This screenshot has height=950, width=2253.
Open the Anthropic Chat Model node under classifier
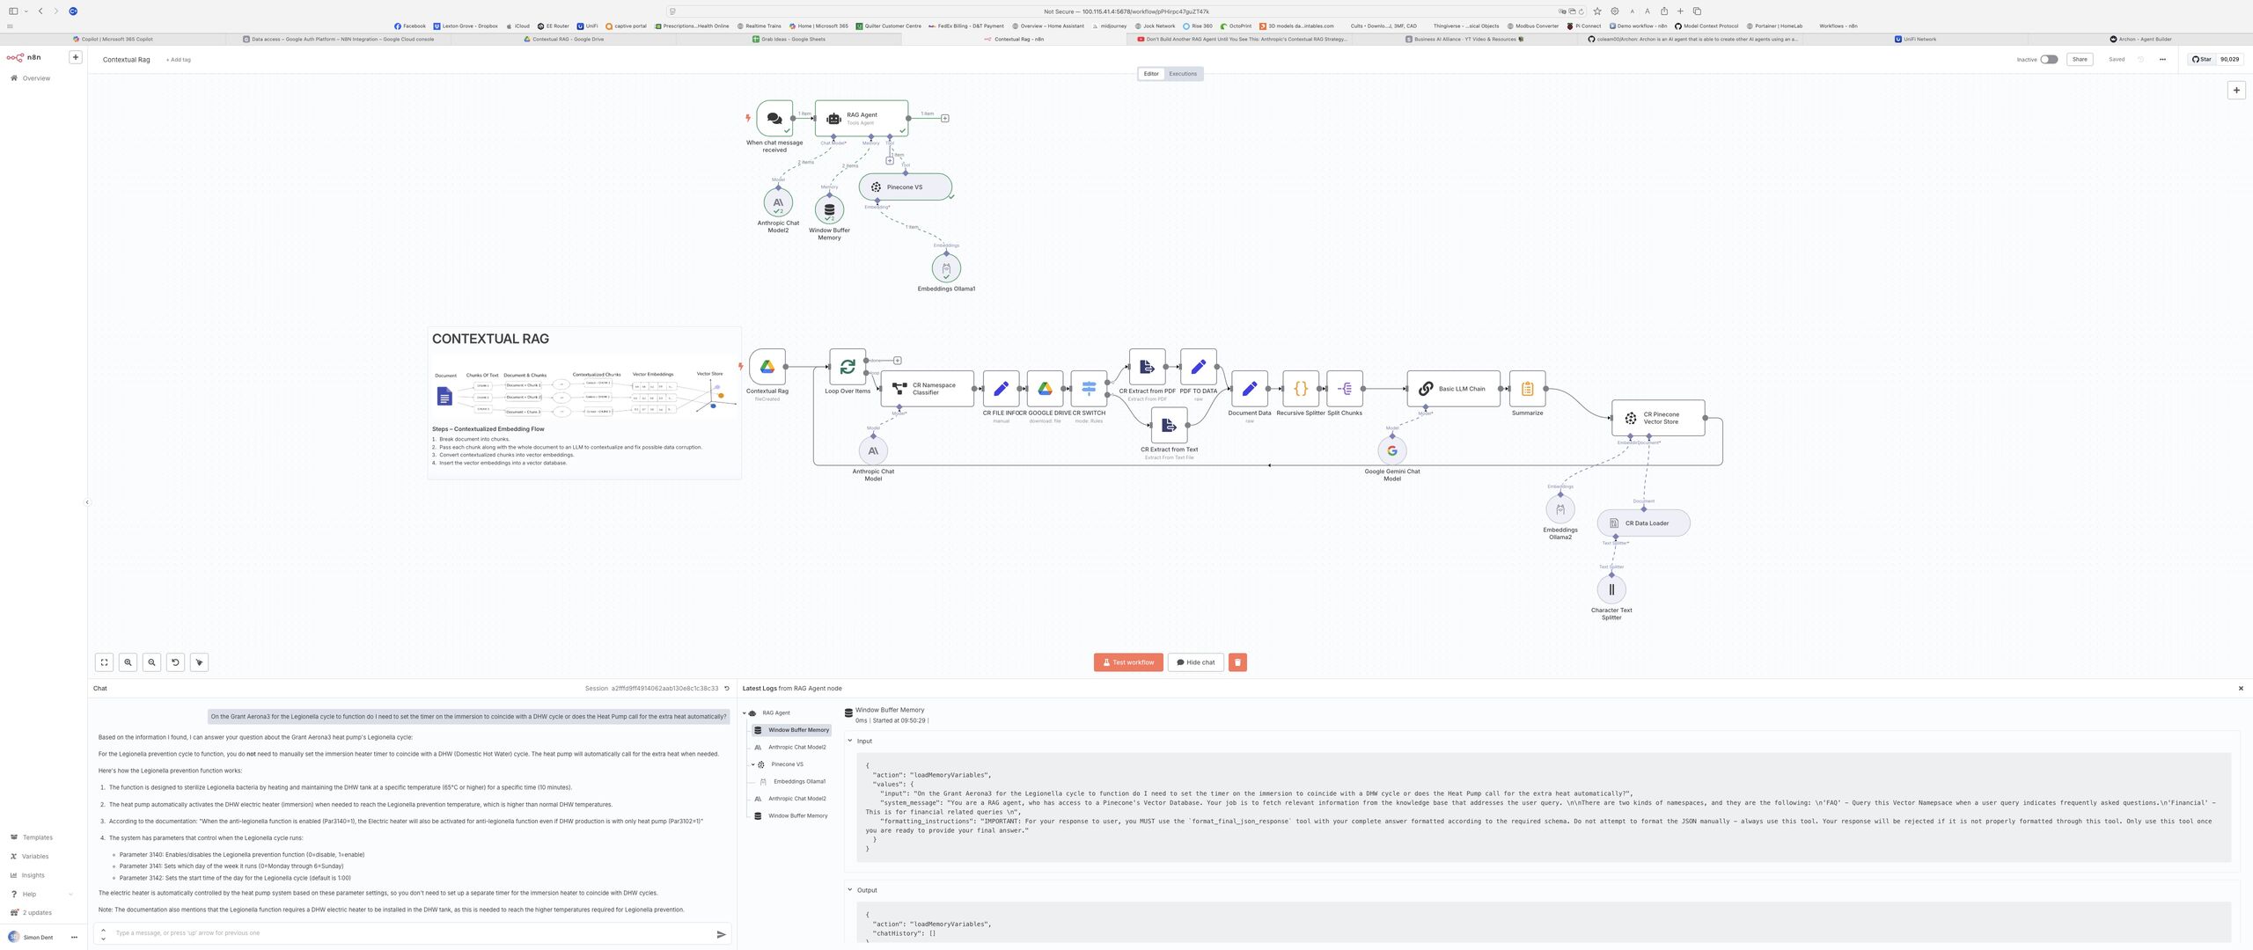pos(873,450)
